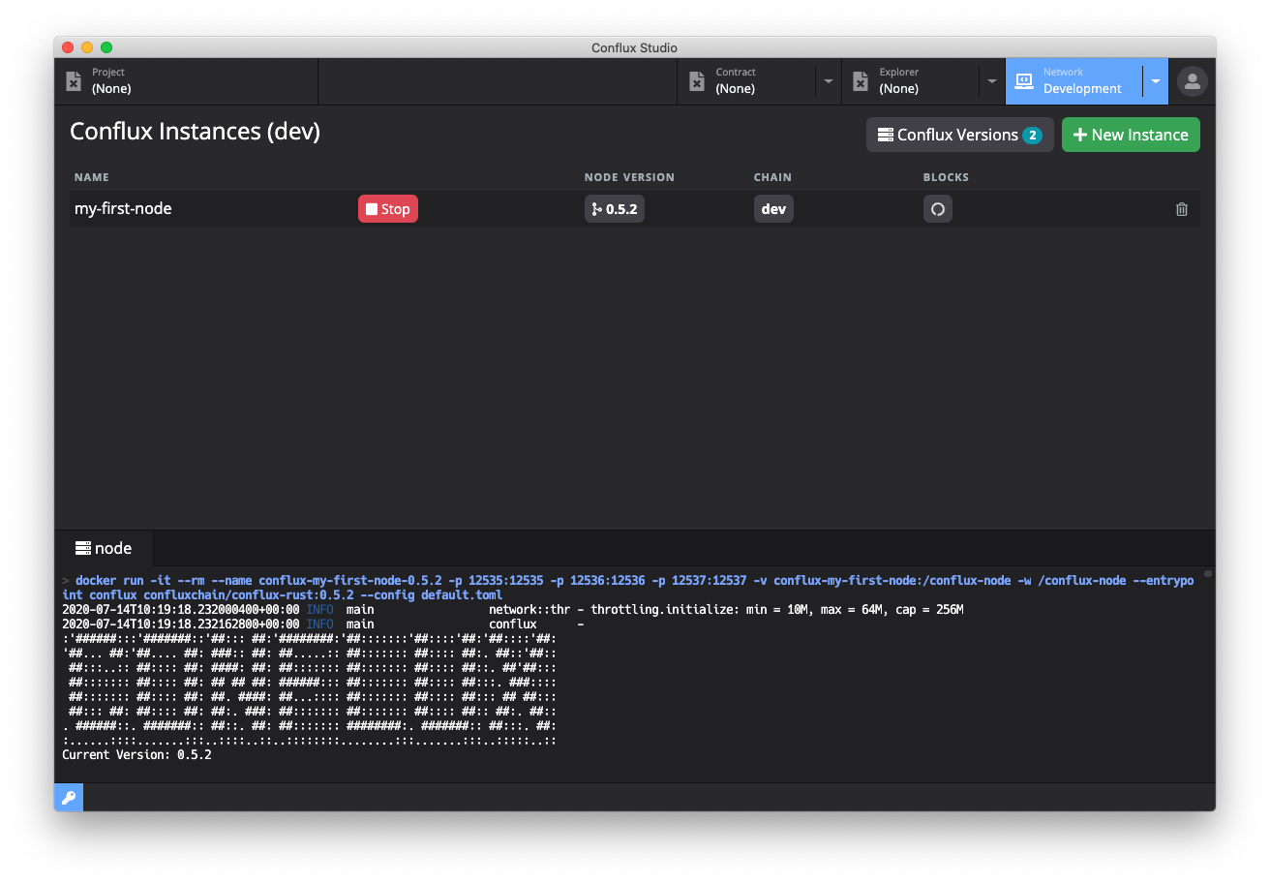
Task: Click the Current Version: 0.5.2 line
Action: pyautogui.click(x=136, y=754)
